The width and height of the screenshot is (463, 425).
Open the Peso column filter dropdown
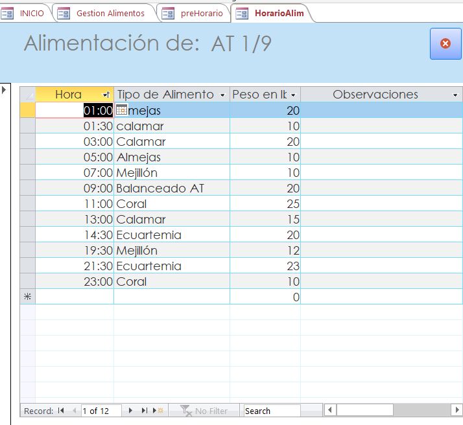(x=293, y=95)
